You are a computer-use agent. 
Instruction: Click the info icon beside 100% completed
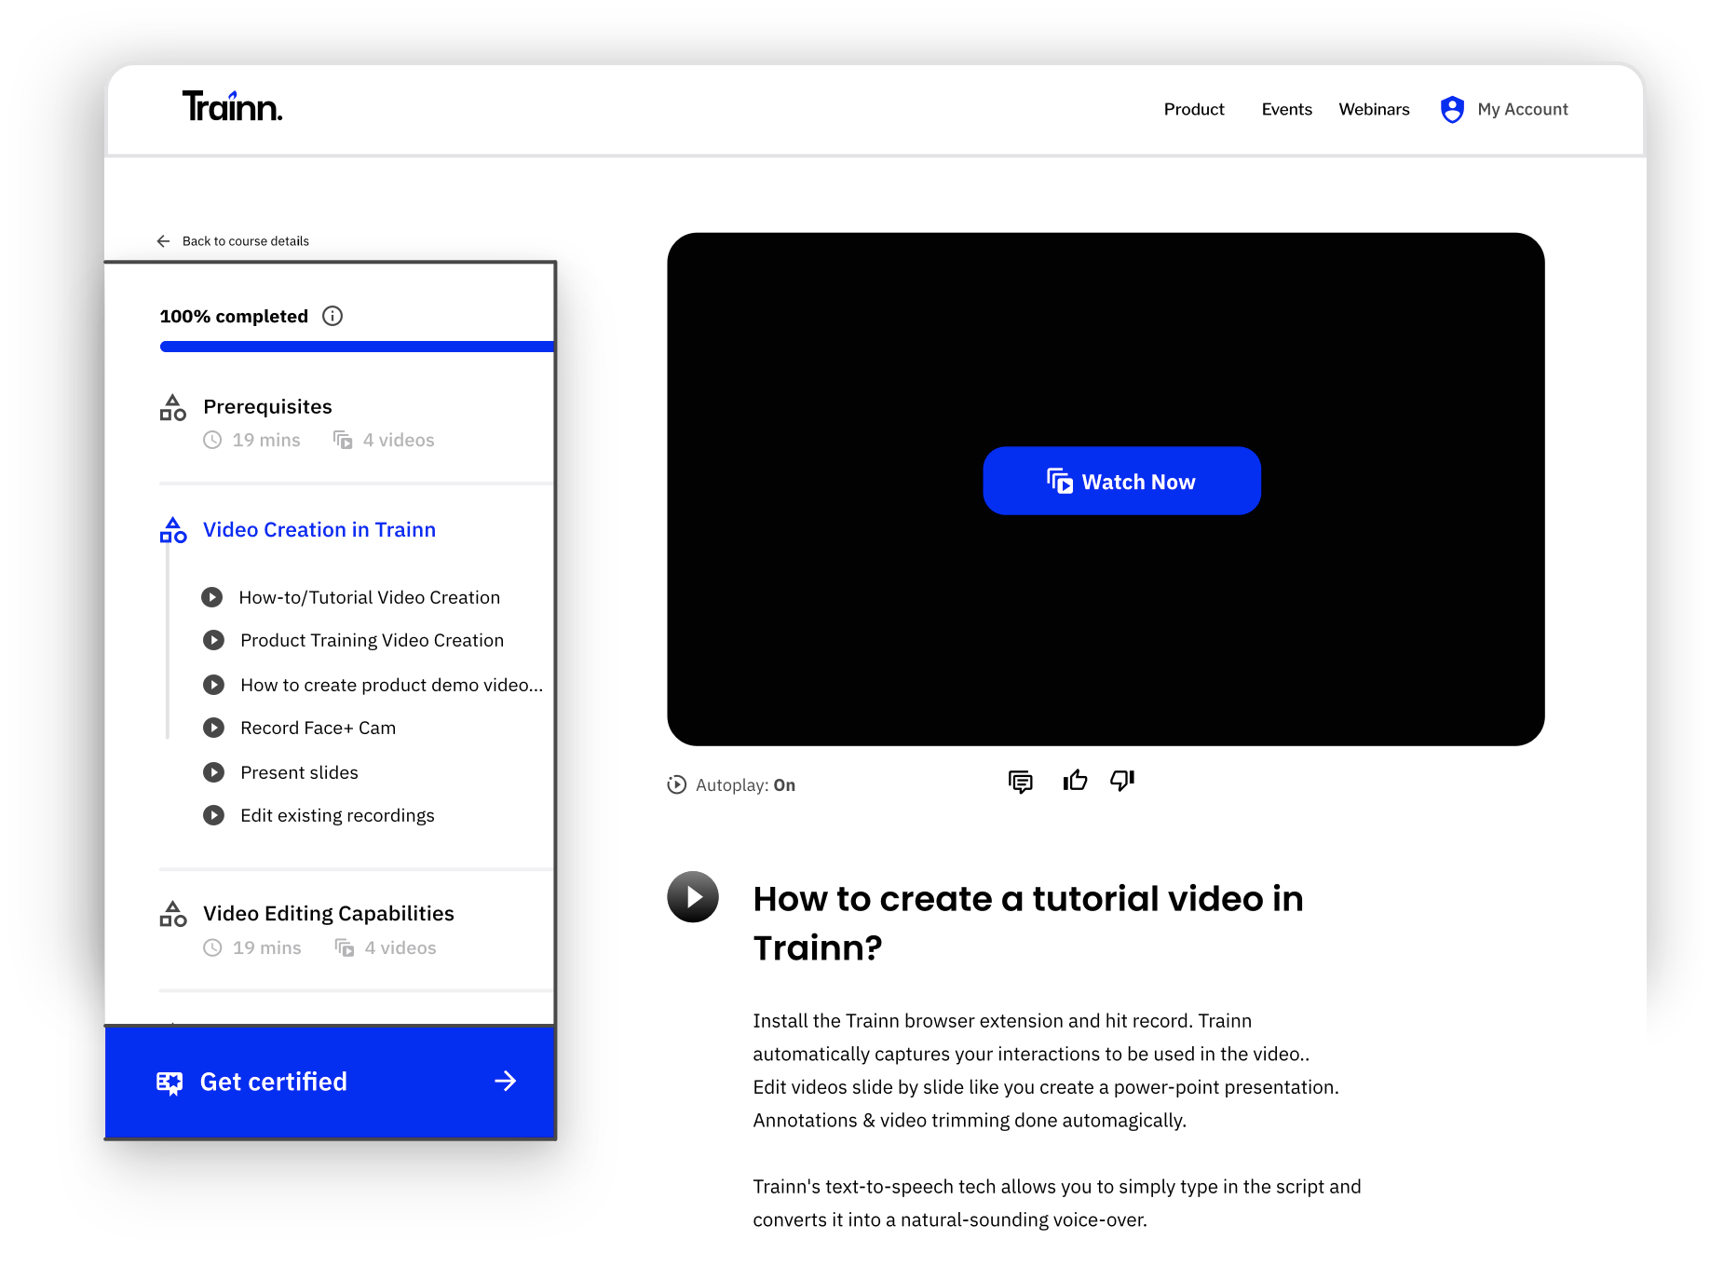(332, 316)
